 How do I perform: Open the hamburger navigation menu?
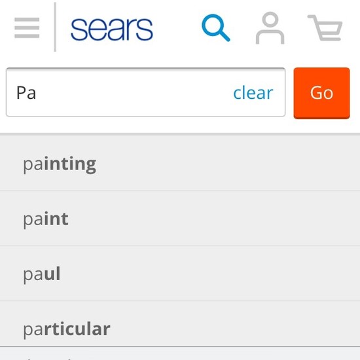click(x=27, y=27)
